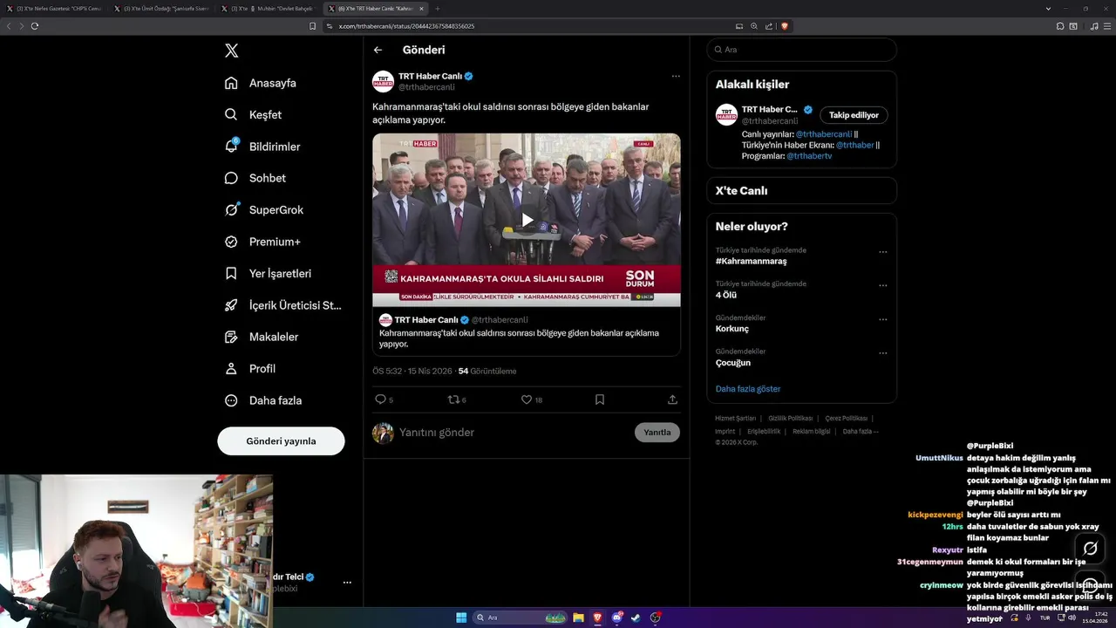Open the Windows Start menu
This screenshot has width=1116, height=628.
(461, 618)
